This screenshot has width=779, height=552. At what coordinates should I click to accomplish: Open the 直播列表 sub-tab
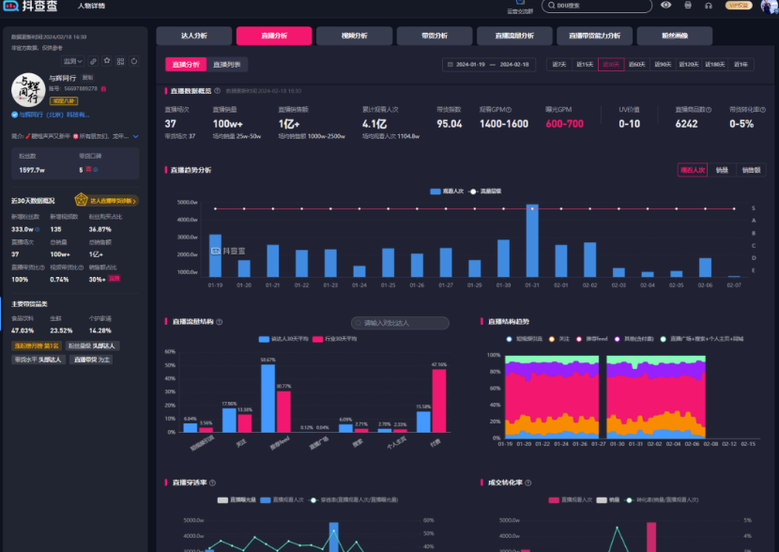point(226,65)
